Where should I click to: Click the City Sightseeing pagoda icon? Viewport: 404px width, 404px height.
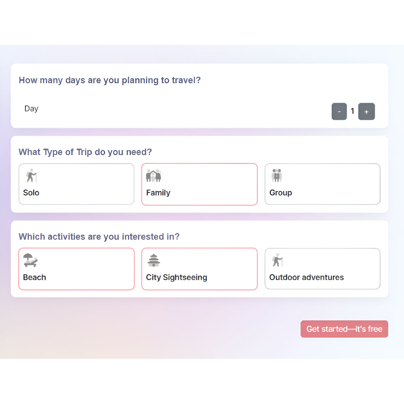154,260
